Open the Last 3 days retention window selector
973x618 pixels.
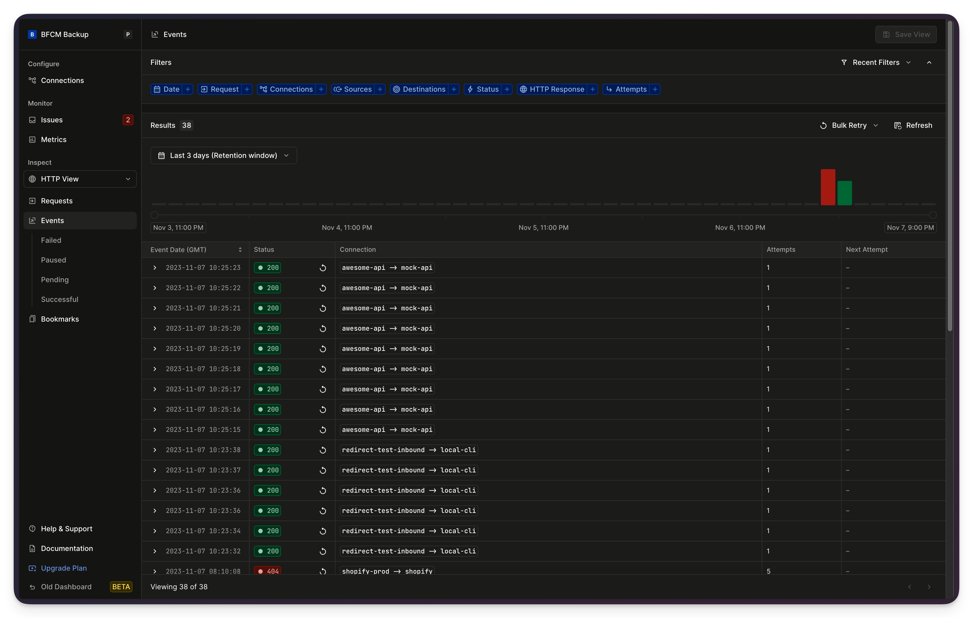(x=224, y=155)
